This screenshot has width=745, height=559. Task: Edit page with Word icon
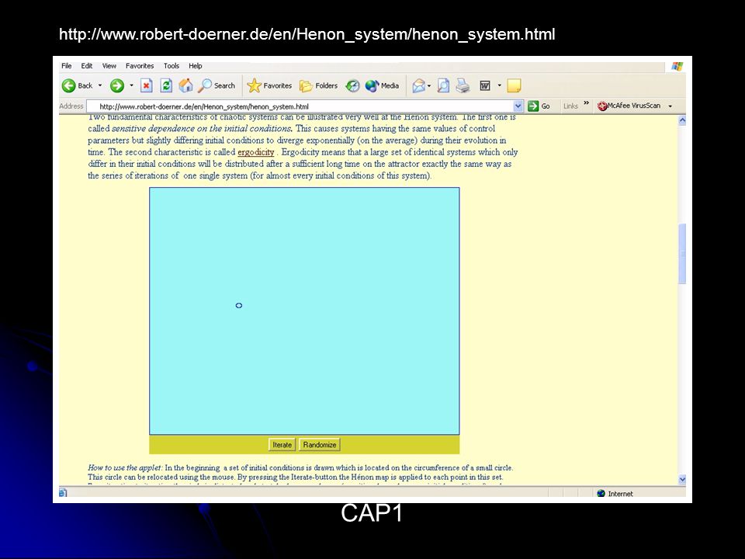pos(484,85)
